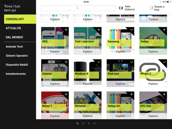This screenshot has height=129, width=172.
Task: Tap the Testate e blog list icon
Action: click(x=151, y=8)
